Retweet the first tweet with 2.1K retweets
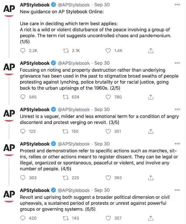 point(66,51)
